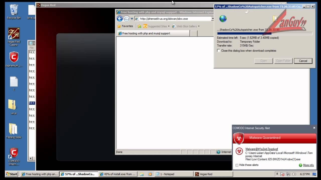Click the download progress bar
Viewport: 321px width, 180px height.
pos(265,33)
